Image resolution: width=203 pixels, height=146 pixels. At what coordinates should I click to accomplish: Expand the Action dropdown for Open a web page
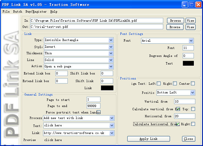click(111, 67)
